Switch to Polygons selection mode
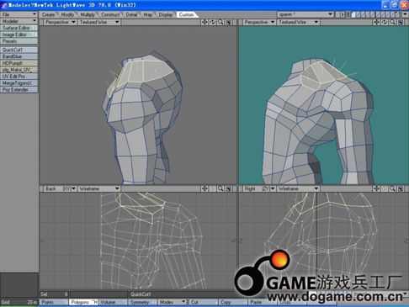 [x=83, y=302]
